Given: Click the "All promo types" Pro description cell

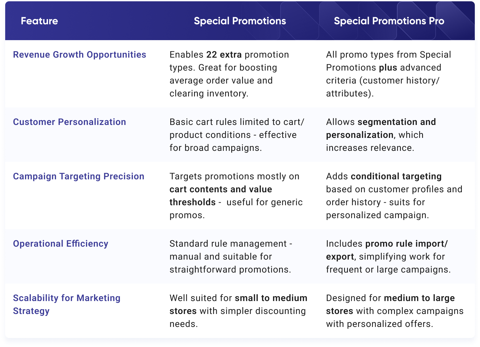Looking at the screenshot, I should pyautogui.click(x=388, y=74).
